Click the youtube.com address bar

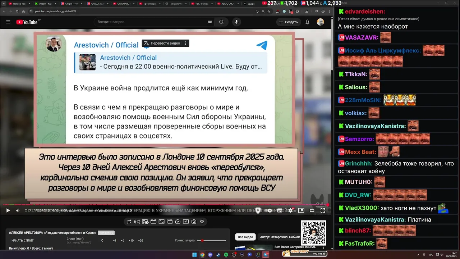144,11
